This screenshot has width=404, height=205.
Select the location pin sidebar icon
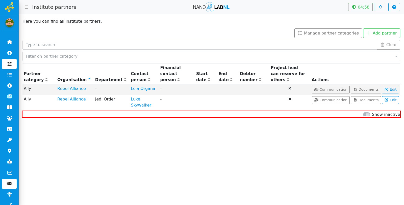pos(9,151)
